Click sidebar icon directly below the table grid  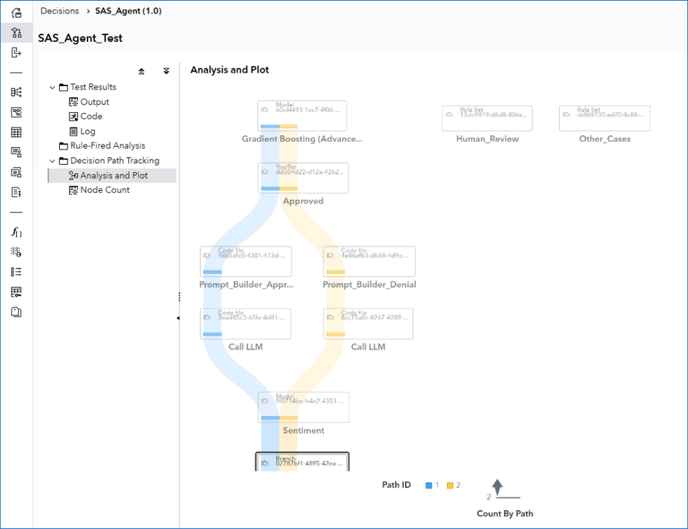point(17,152)
